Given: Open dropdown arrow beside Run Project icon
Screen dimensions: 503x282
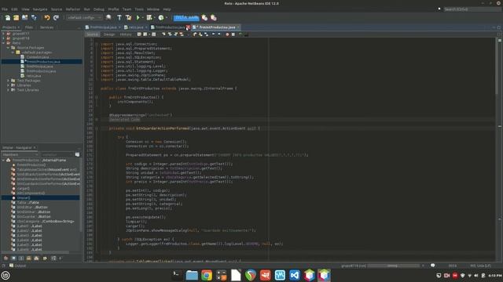Looking at the screenshot, I should (143, 17).
